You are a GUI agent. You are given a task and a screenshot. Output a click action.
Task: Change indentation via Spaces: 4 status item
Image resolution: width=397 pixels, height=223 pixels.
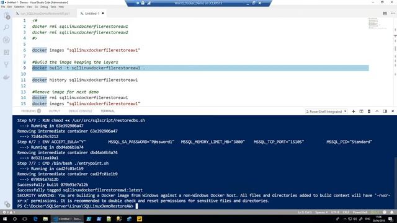pos(321,212)
